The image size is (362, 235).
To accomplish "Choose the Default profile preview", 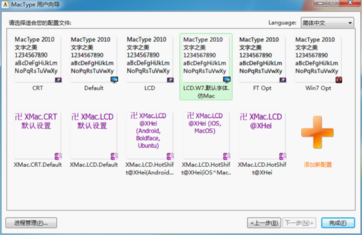I will [x=94, y=59].
